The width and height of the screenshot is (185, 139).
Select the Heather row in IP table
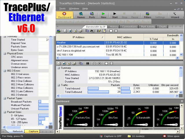click(118, 43)
